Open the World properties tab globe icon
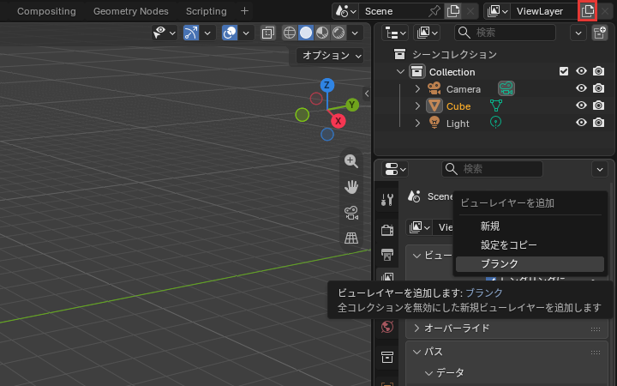The height and width of the screenshot is (386, 617). (387, 327)
